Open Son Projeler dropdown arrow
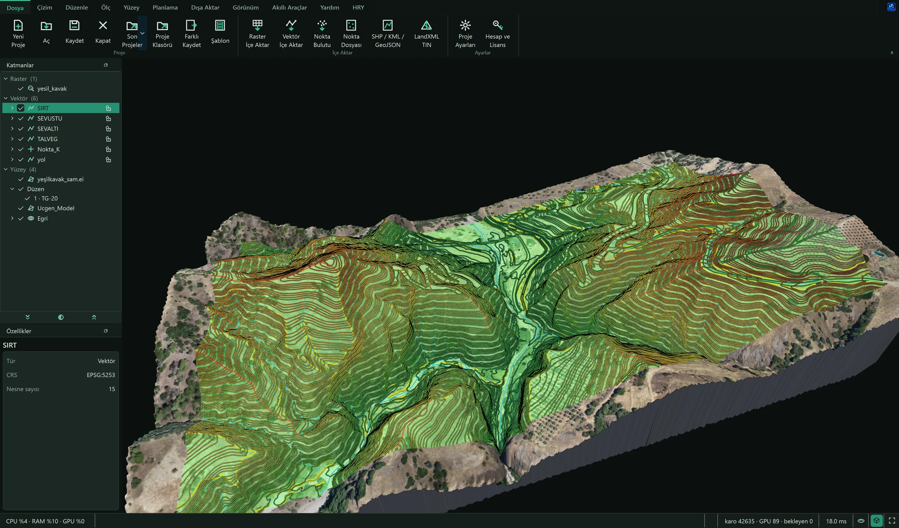 142,33
